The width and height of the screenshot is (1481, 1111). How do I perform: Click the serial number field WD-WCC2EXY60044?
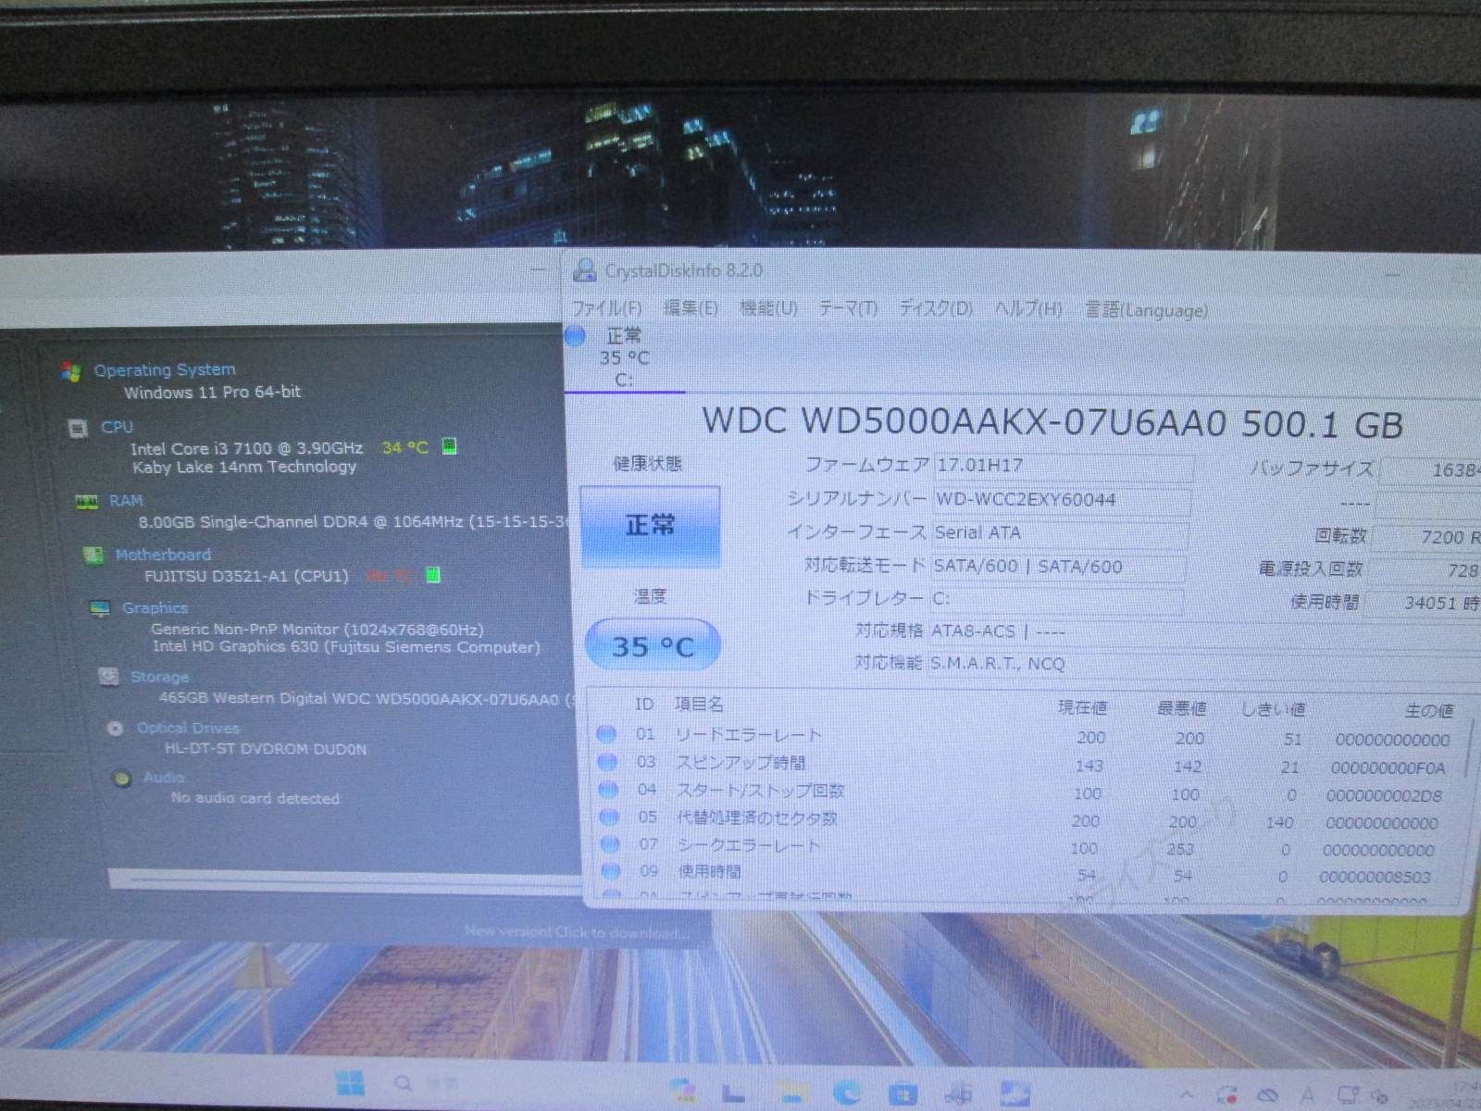[1061, 500]
